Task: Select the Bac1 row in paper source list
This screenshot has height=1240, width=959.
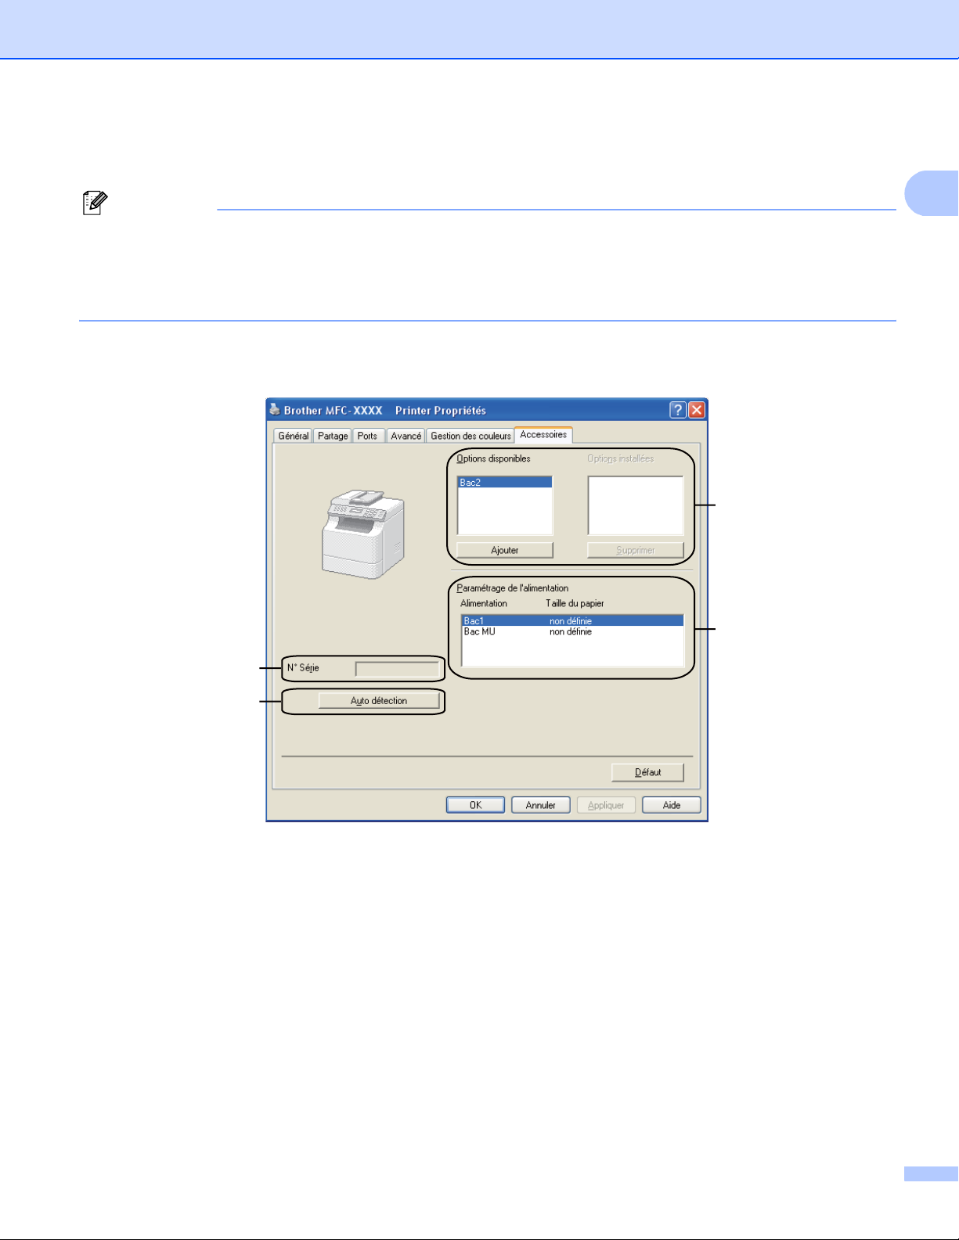Action: pos(572,621)
